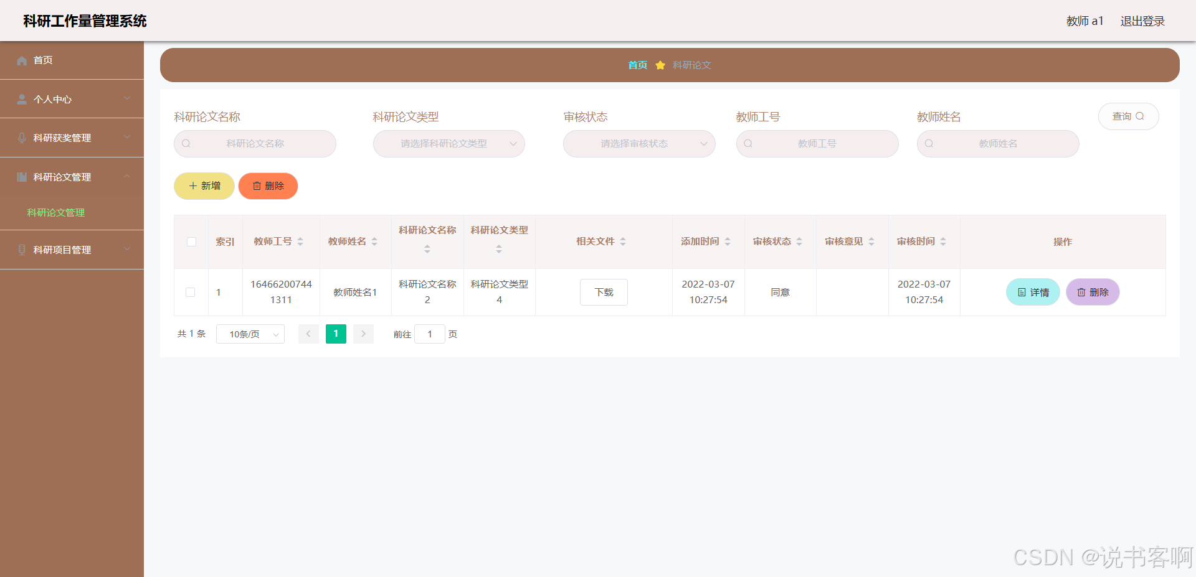The image size is (1196, 577).
Task: Click the 下载 button in 相关文件 column
Action: pyautogui.click(x=603, y=292)
